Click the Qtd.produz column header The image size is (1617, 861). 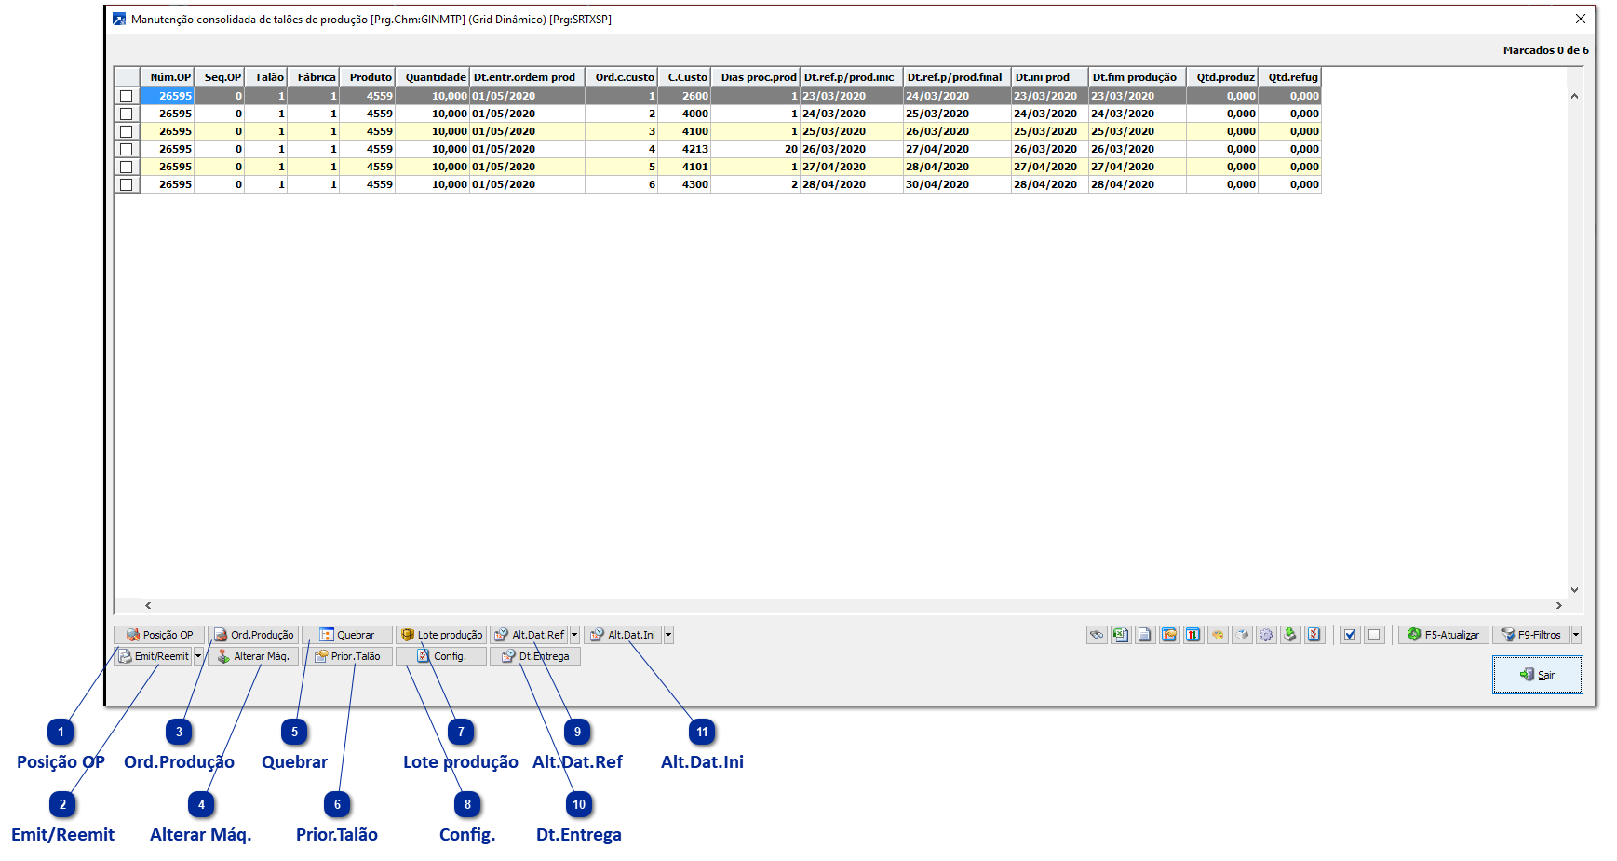[1222, 77]
